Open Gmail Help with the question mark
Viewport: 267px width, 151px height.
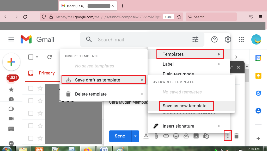tap(214, 39)
